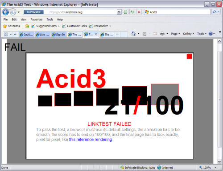223x171 pixels.
Task: Open the tab list dropdown arrow
Action: pyautogui.click(x=11, y=34)
